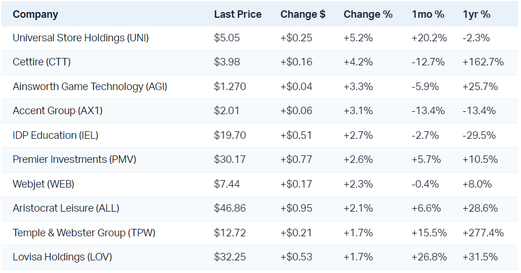Open Temple & Webster Group (TPW)
This screenshot has width=521, height=273.
click(x=84, y=233)
